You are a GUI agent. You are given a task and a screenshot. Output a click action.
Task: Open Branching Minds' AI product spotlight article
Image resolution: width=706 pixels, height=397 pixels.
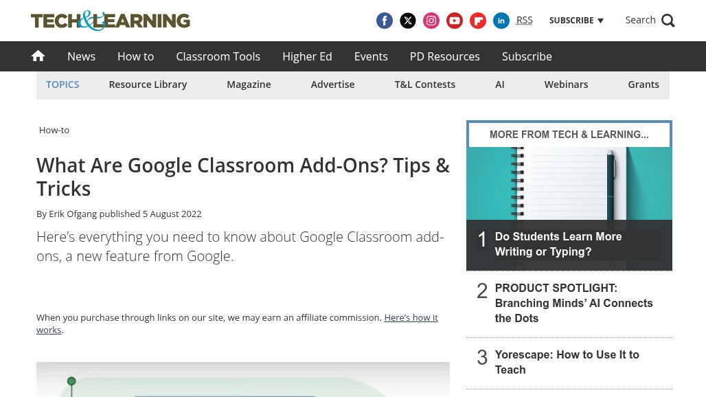pyautogui.click(x=573, y=303)
